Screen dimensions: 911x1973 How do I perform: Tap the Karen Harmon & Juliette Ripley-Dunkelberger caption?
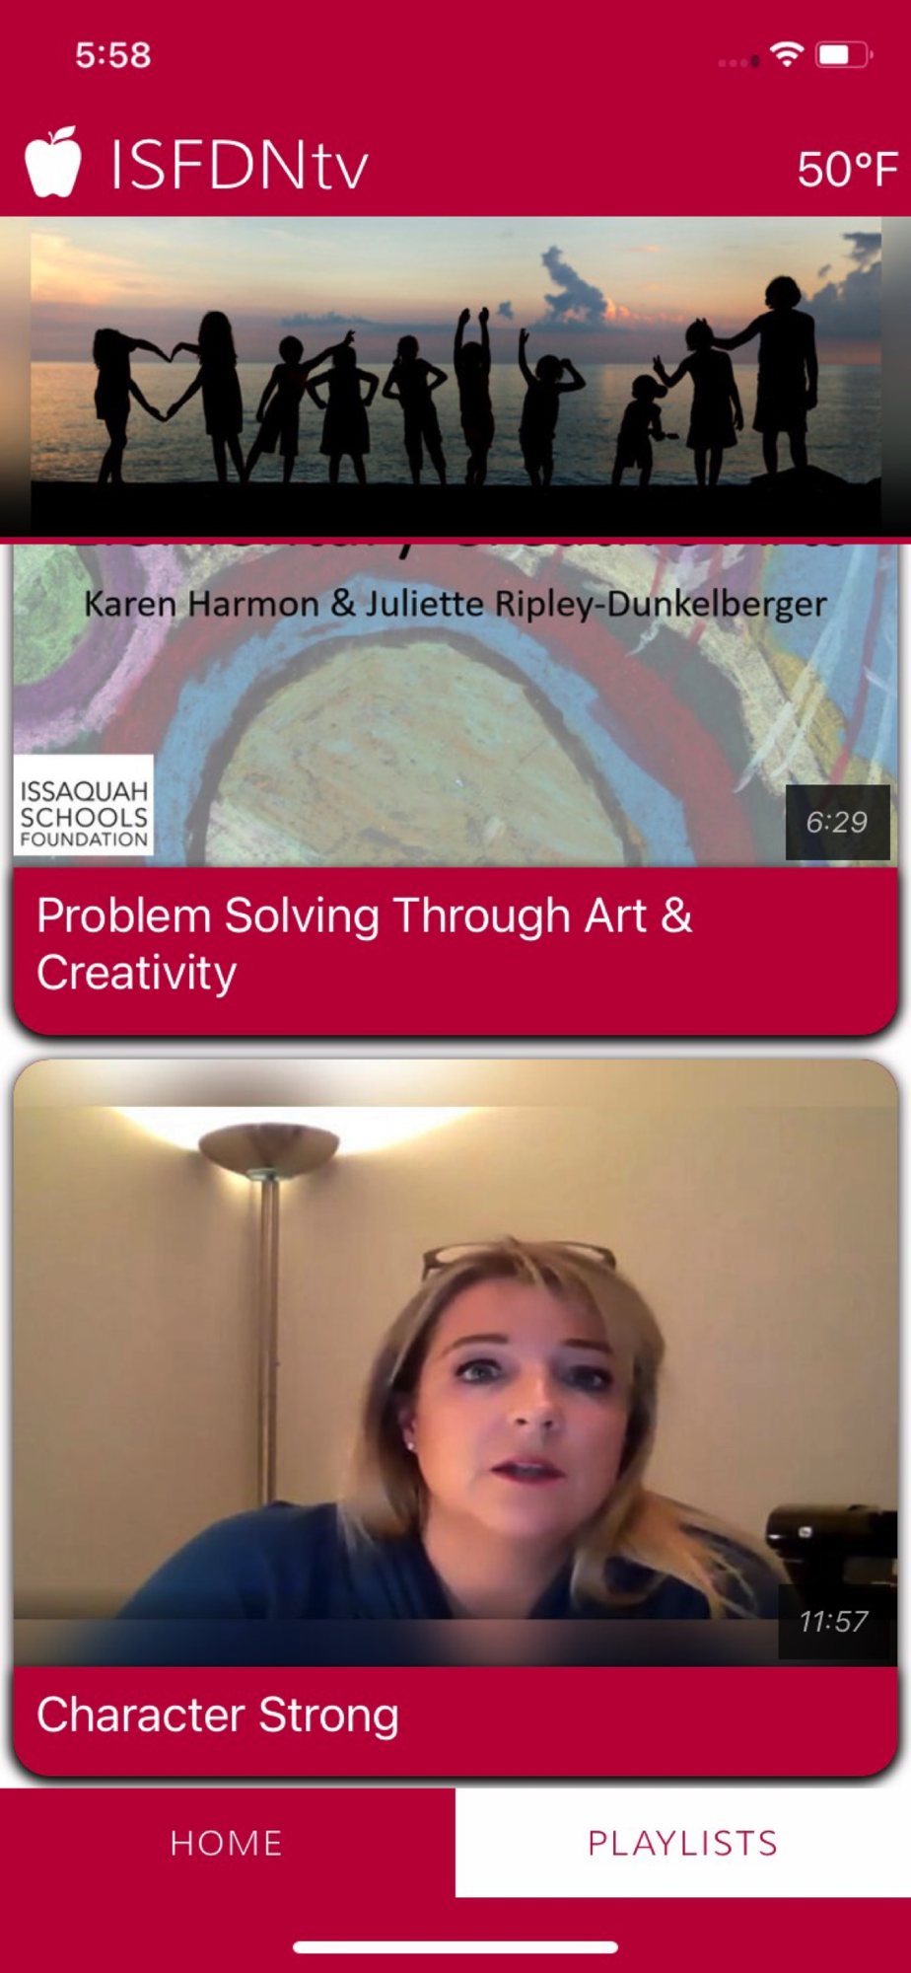(x=455, y=604)
